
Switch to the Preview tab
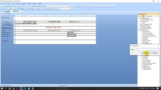click(8, 13)
